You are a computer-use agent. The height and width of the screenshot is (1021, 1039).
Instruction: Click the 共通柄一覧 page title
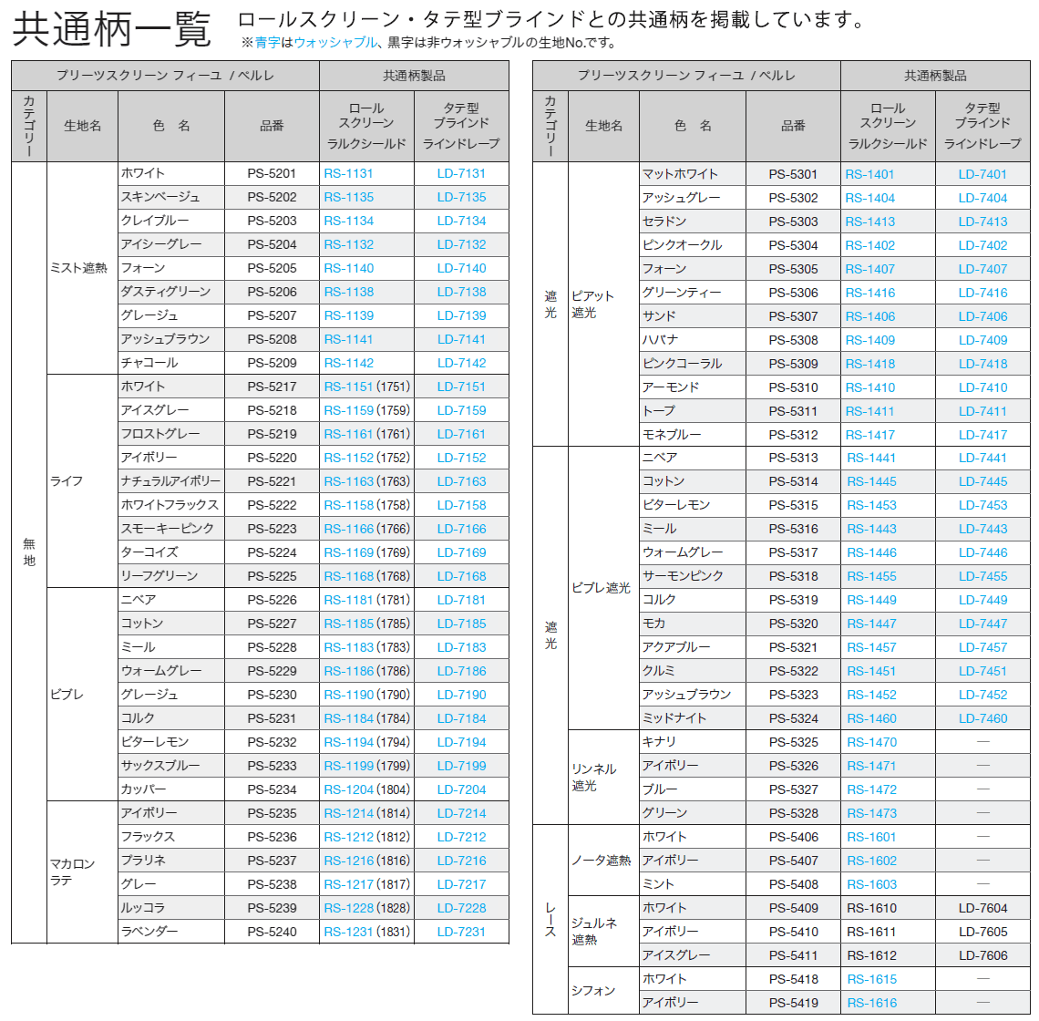(111, 30)
